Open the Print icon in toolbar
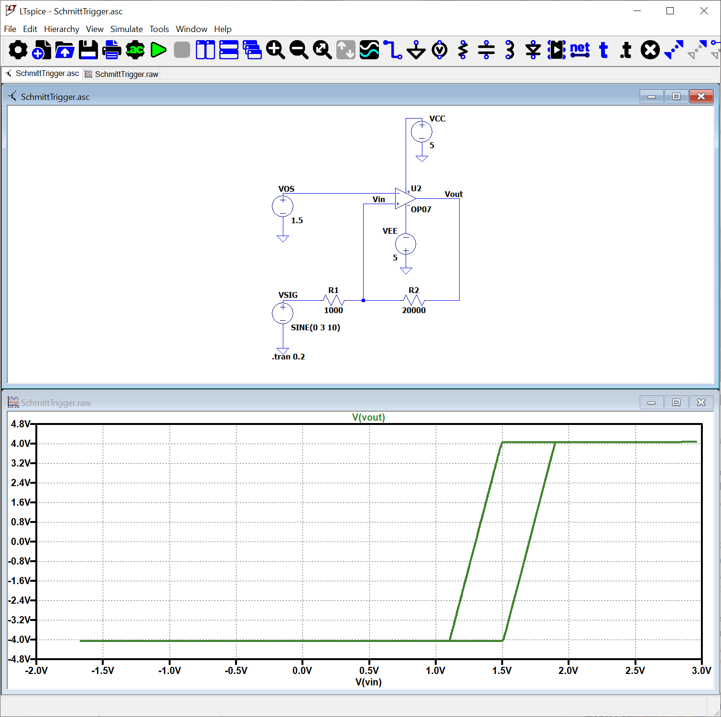The width and height of the screenshot is (721, 717). coord(111,50)
